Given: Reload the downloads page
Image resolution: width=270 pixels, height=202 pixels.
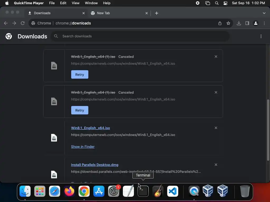Looking at the screenshot, I should coord(23,23).
